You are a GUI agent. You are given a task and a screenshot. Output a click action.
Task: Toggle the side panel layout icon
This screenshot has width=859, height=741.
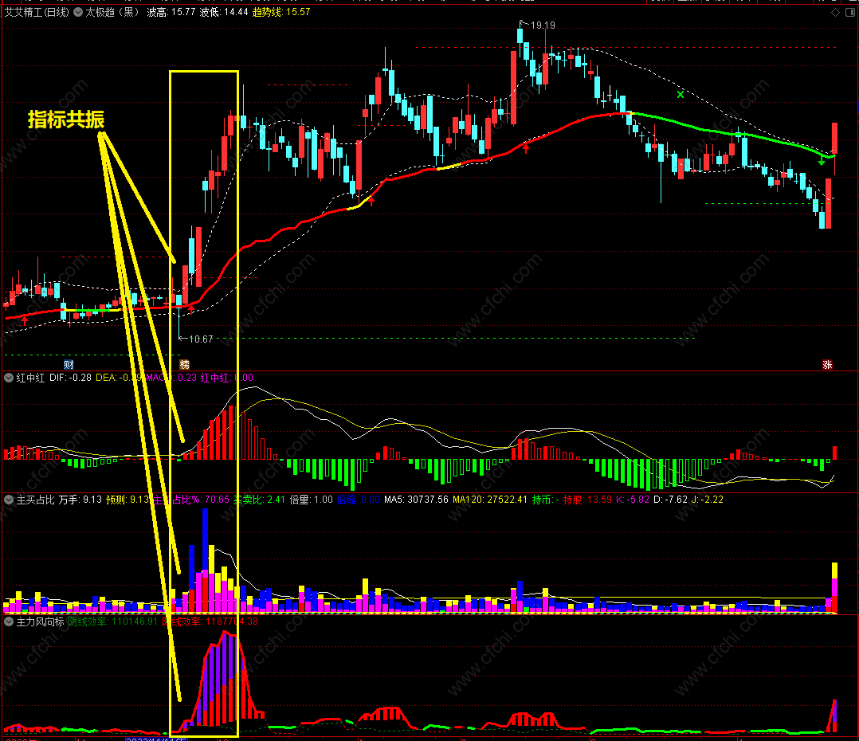850,12
